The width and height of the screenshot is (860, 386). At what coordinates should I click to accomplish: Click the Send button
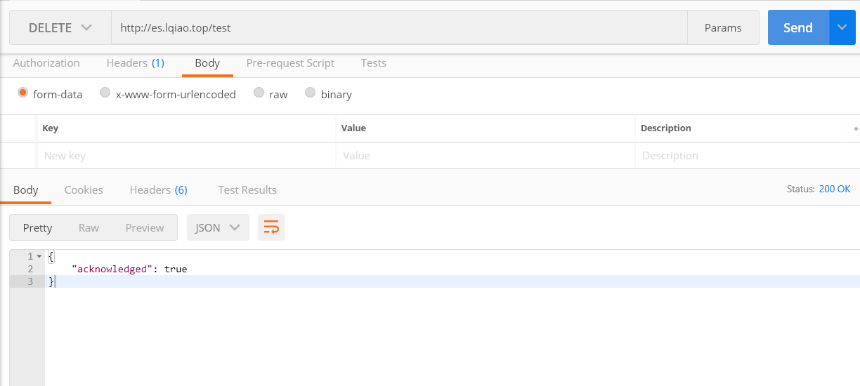coord(798,28)
